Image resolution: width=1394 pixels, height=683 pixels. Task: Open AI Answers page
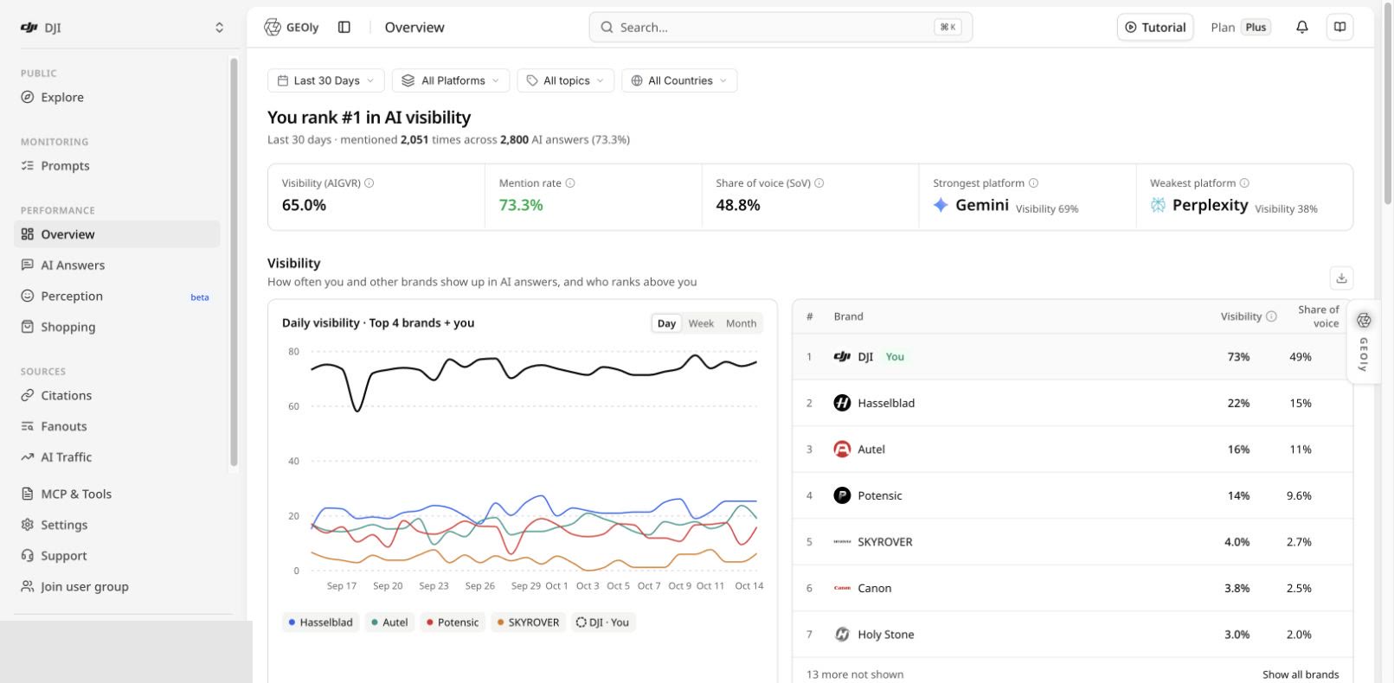click(x=117, y=265)
